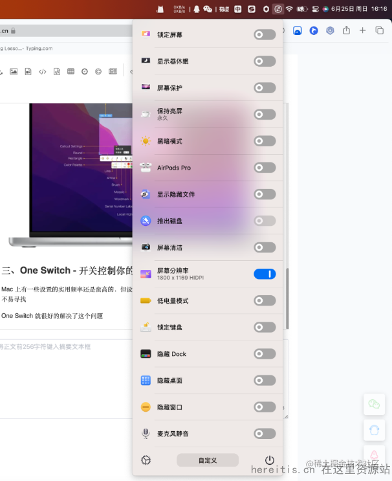This screenshot has width=392, height=481.
Task: Open the 自定义 customize button
Action: coord(208,460)
